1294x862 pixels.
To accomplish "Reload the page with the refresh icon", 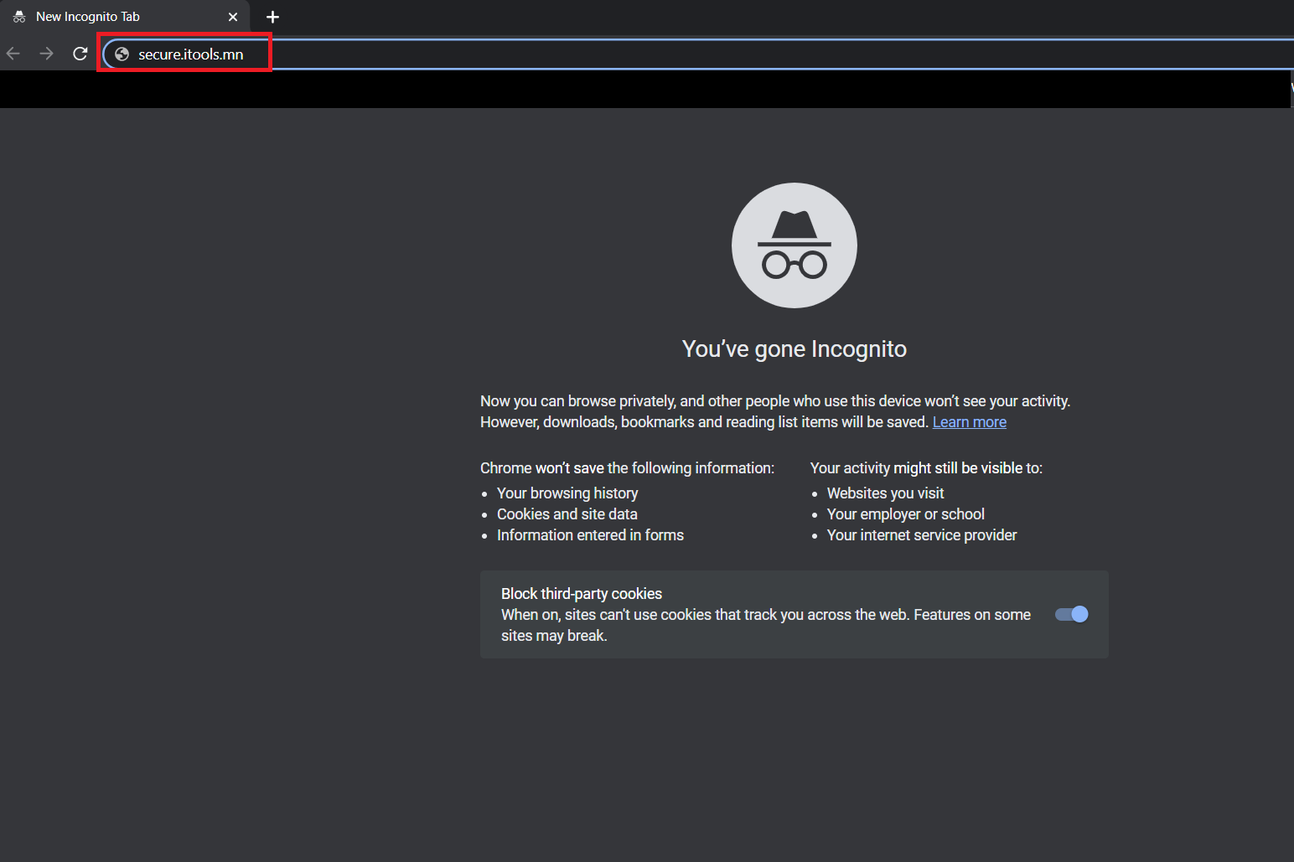I will (80, 54).
